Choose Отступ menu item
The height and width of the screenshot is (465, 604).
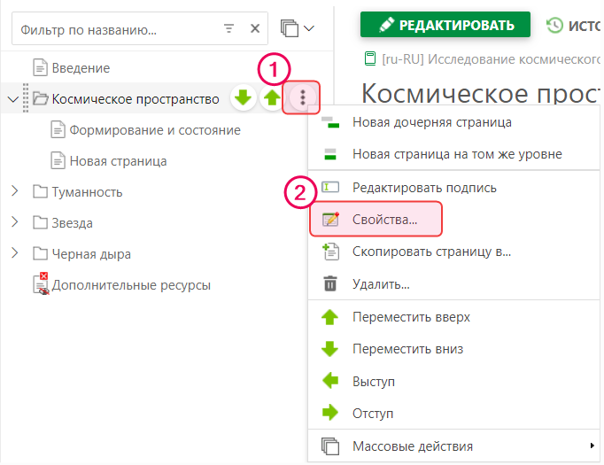point(454,414)
